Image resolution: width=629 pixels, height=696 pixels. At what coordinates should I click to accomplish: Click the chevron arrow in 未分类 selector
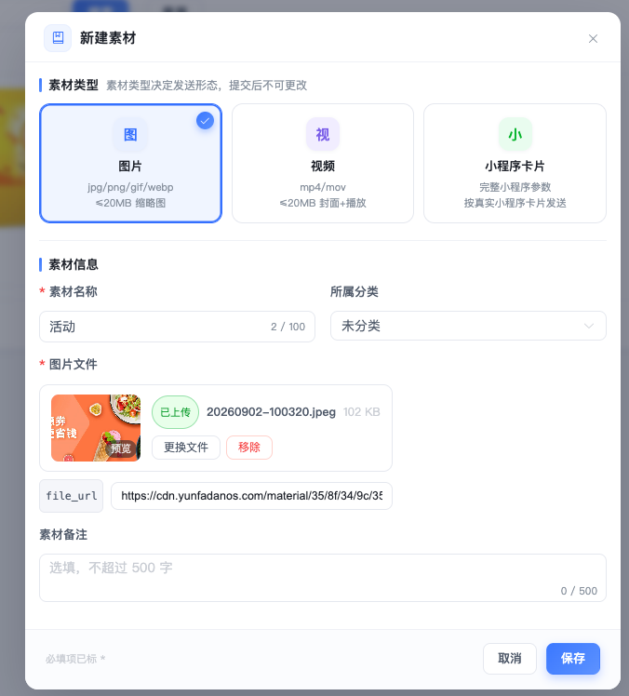[x=589, y=326]
